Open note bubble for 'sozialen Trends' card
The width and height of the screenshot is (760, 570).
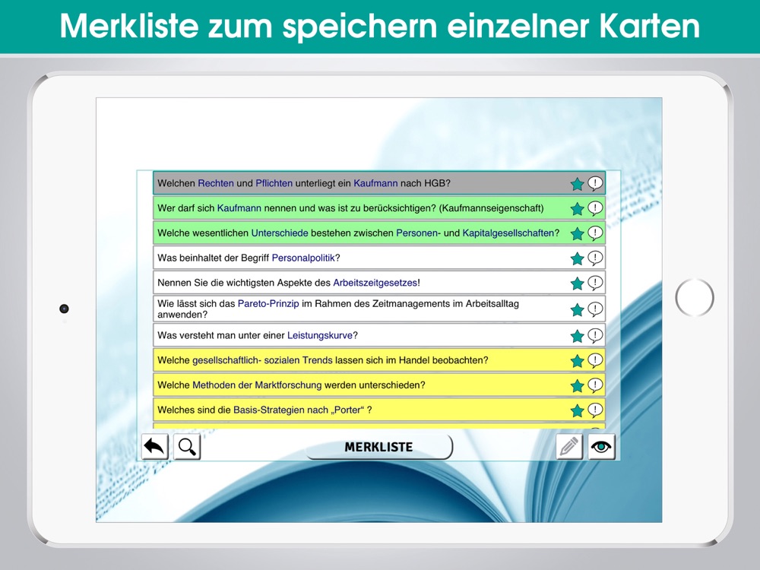[595, 360]
